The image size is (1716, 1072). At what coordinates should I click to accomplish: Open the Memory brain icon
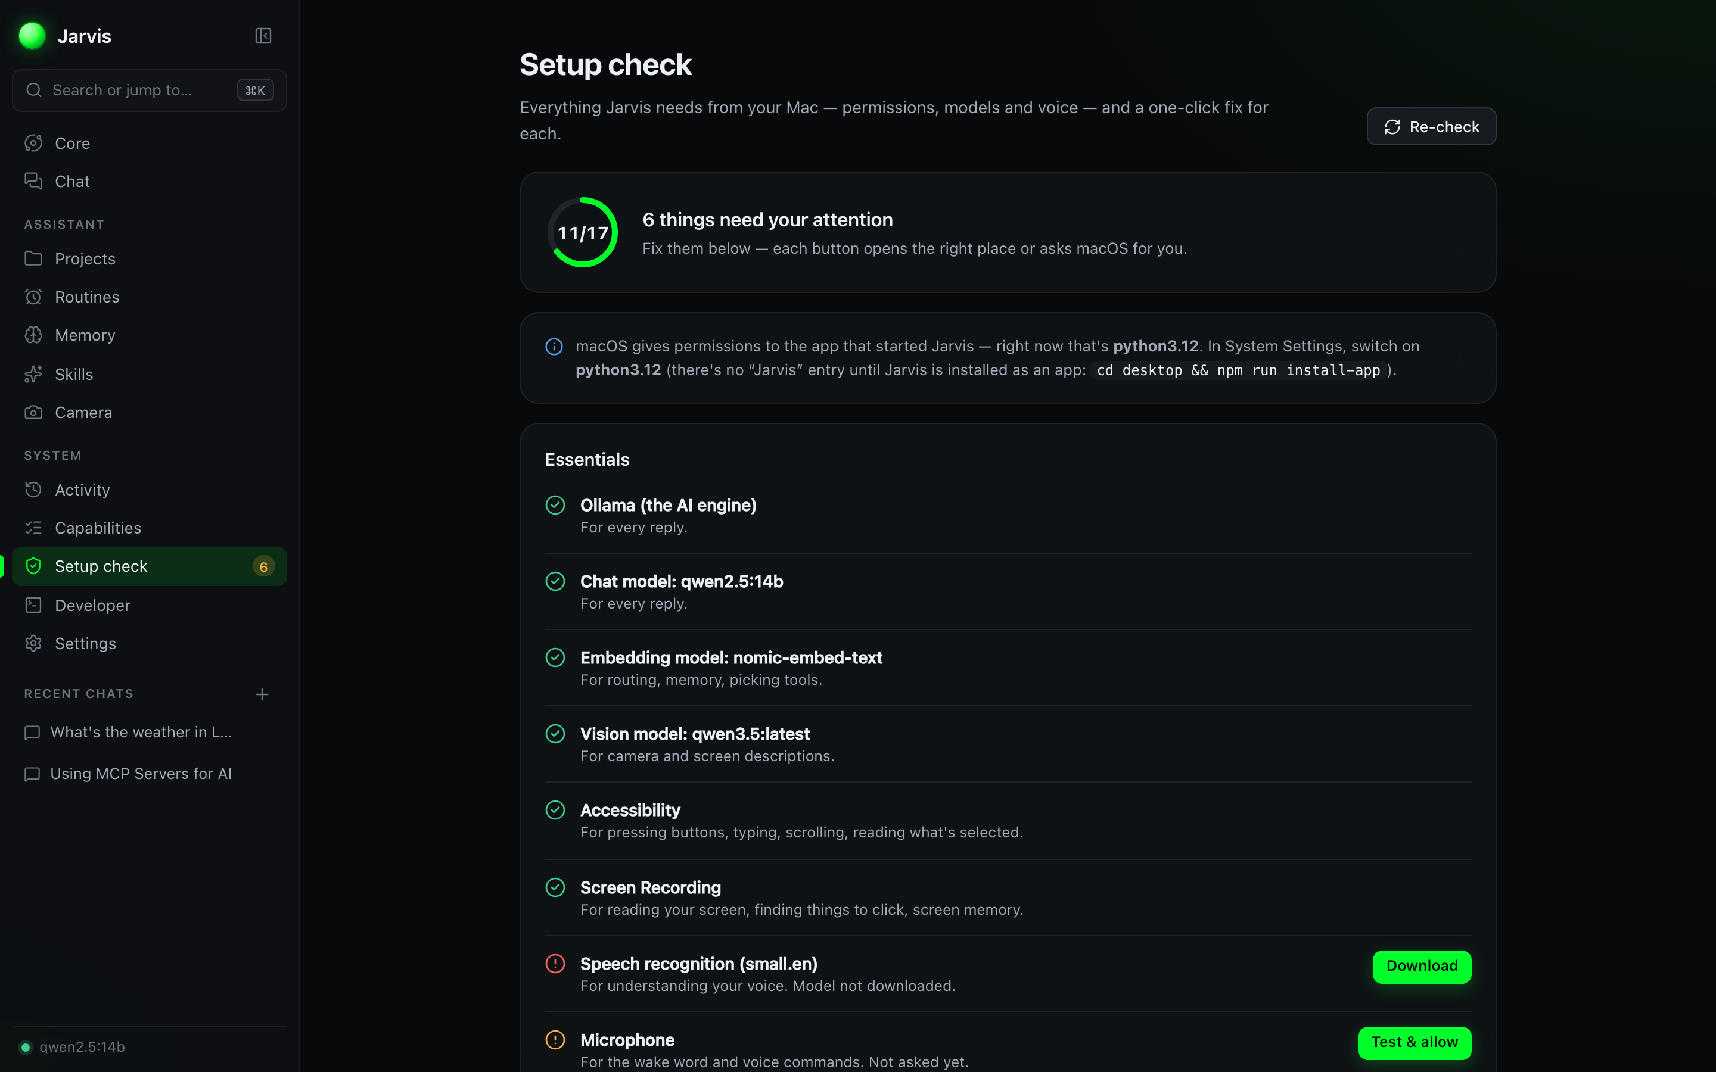tap(33, 335)
